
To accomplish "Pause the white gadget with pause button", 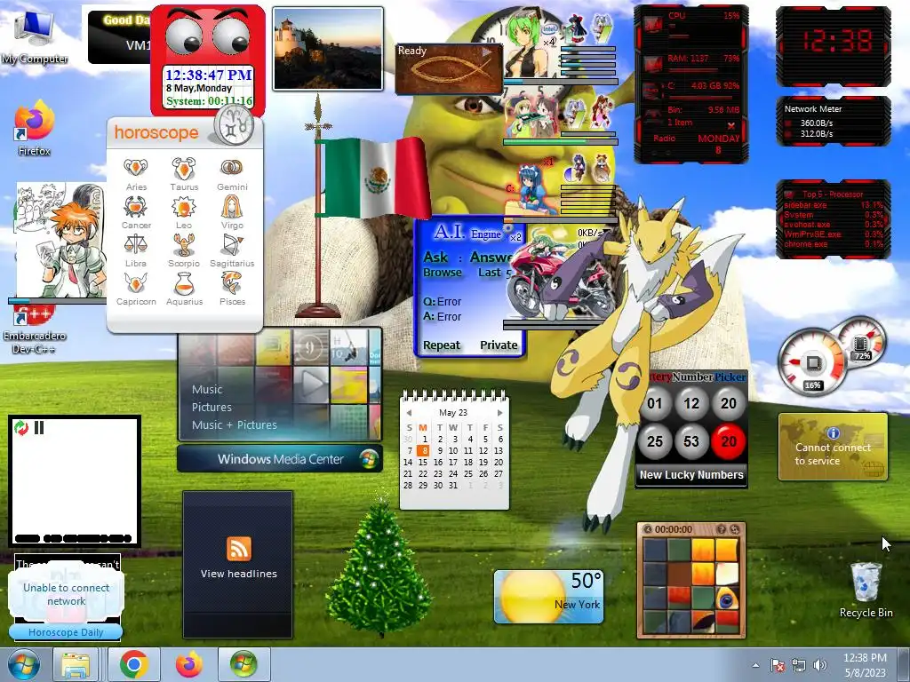I will (x=39, y=428).
